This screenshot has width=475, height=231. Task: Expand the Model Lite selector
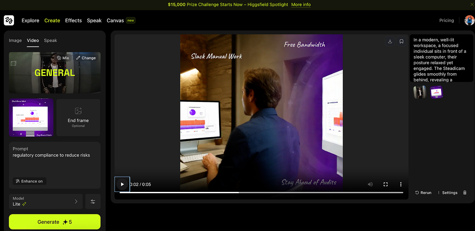46,201
